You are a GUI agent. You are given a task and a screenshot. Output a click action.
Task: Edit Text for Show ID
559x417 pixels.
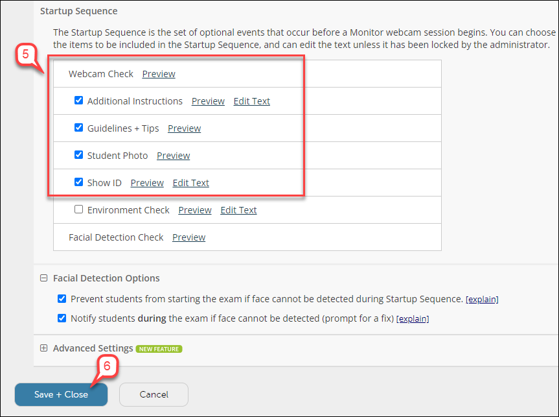click(190, 183)
